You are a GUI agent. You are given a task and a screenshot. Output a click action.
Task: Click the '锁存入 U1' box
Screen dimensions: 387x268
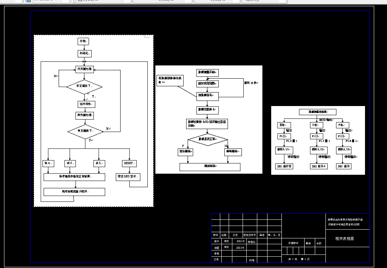point(284,150)
